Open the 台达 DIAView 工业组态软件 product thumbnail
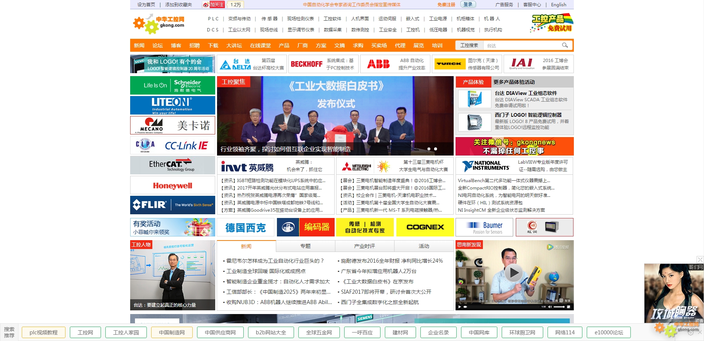The height and width of the screenshot is (341, 704). [x=475, y=99]
